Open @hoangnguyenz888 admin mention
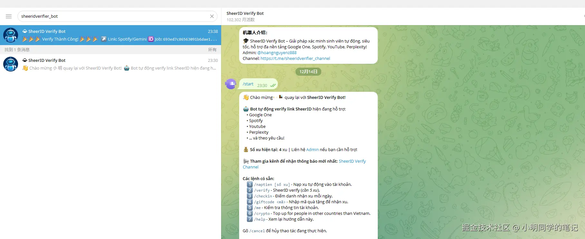This screenshot has width=585, height=239. point(277,53)
